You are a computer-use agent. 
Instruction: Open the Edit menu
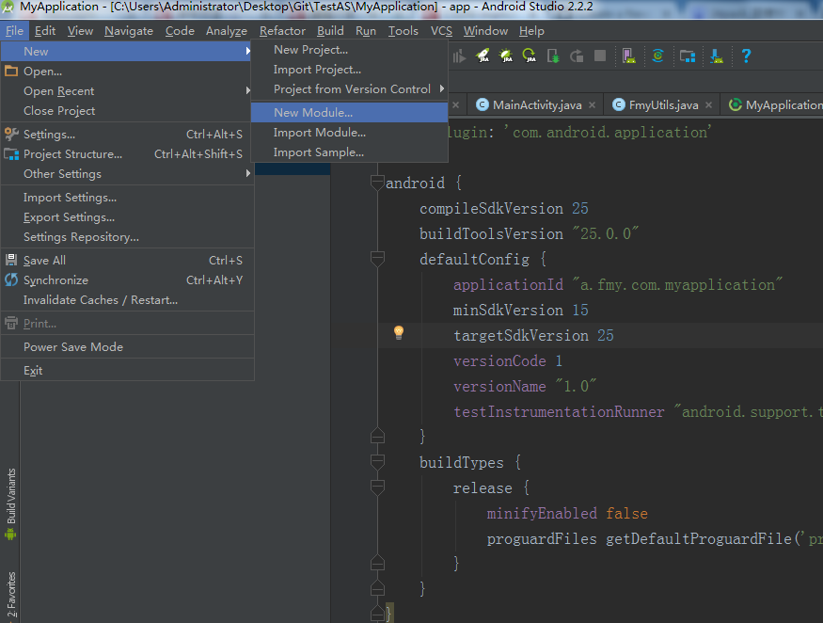coord(45,31)
